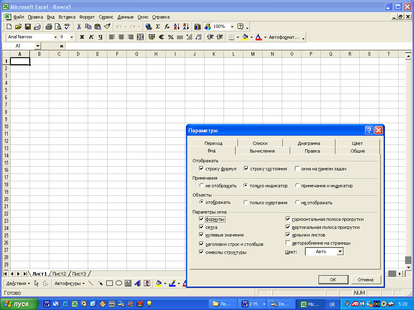This screenshot has height=310, width=414.
Task: Switch to the 'Вычисления' tab
Action: pos(262,151)
